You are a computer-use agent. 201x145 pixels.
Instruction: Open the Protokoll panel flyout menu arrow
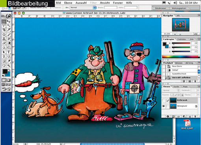tap(199, 63)
